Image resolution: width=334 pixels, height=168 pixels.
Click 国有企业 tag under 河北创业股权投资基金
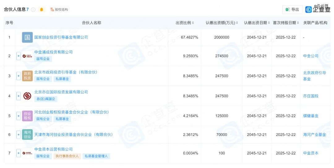coord(43,119)
